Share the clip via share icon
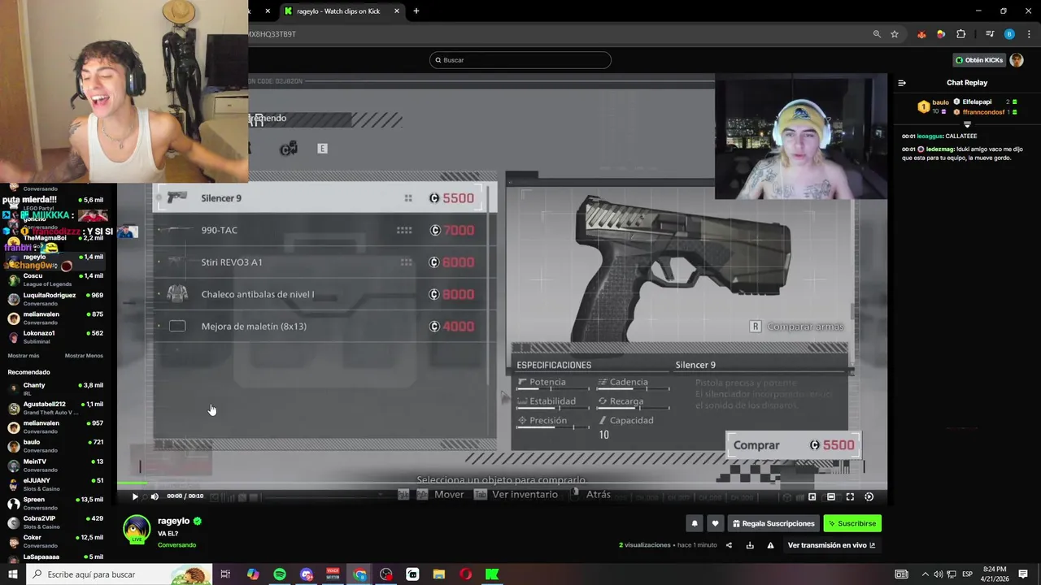 729,545
